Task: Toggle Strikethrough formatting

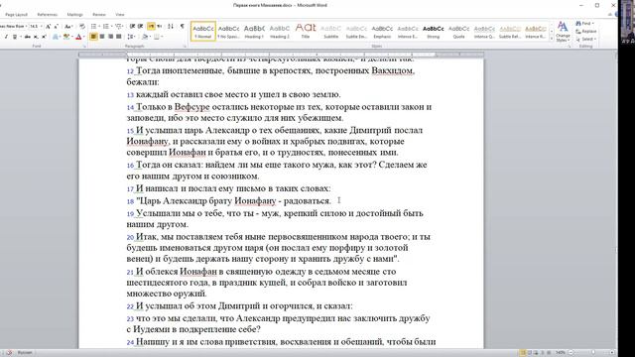Action: click(27, 37)
